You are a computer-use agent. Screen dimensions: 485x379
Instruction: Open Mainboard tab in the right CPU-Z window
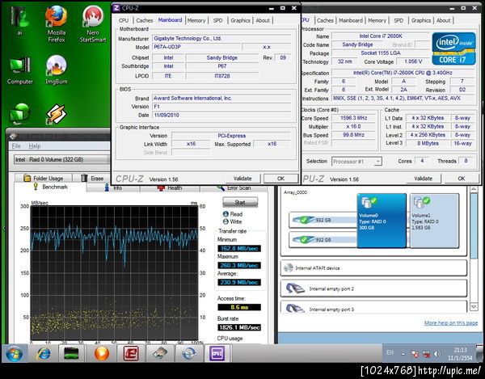pos(351,20)
